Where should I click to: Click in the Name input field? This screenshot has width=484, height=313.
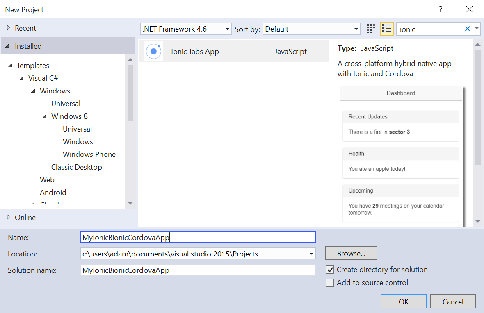[x=198, y=237]
